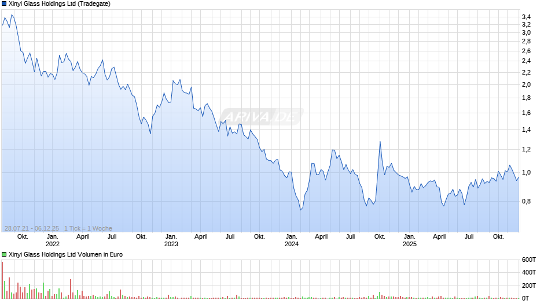Click the tallest red volume bar at chart start
This screenshot has width=544, height=304.
click(2, 280)
